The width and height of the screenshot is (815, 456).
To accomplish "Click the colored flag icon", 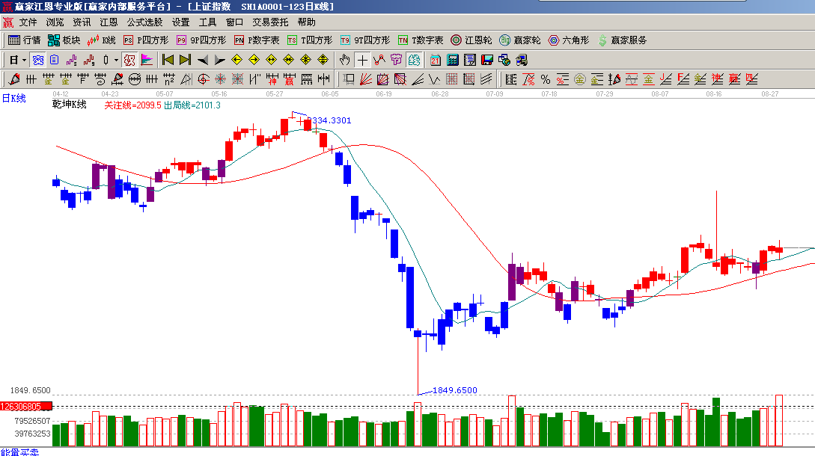I will click(147, 60).
